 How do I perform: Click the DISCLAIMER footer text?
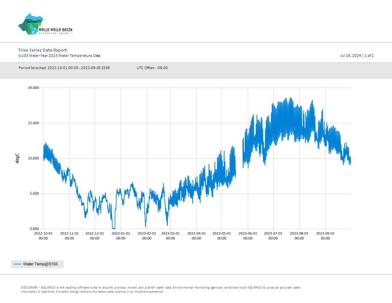[x=161, y=290]
